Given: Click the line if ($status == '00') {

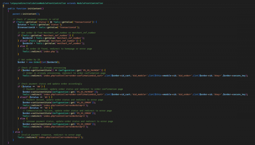Looking at the screenshot, I should pyautogui.click(x=31, y=87).
